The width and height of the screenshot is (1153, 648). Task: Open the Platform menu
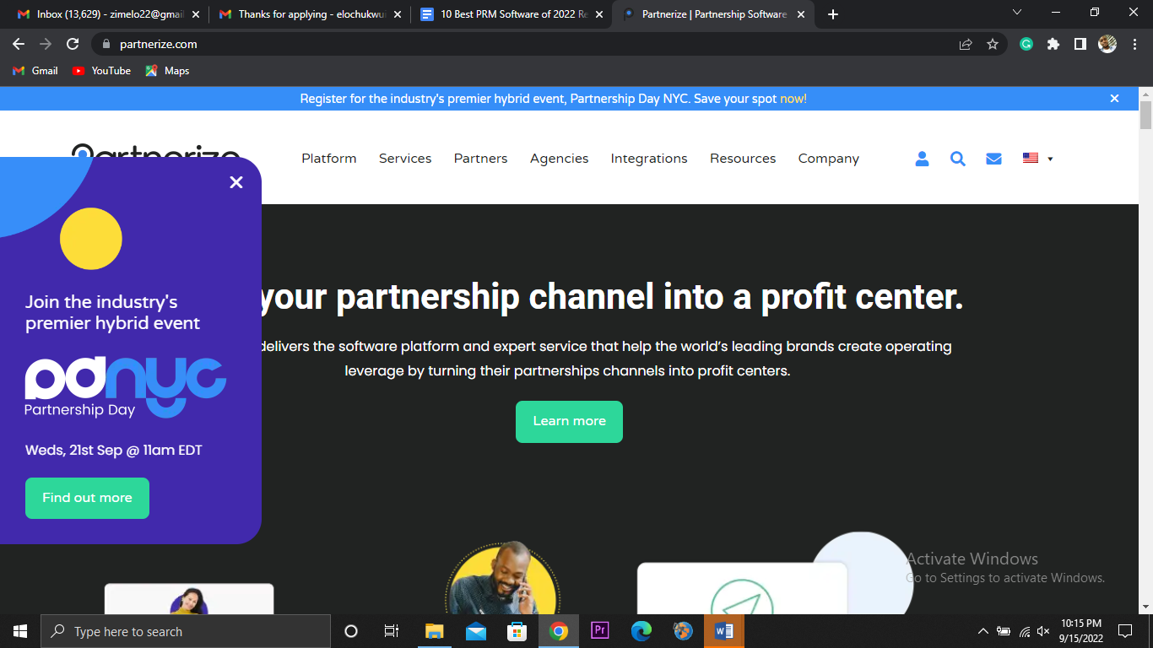329,159
